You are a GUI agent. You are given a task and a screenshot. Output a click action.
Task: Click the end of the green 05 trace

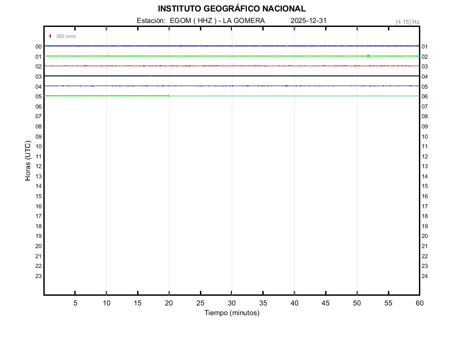tap(169, 96)
